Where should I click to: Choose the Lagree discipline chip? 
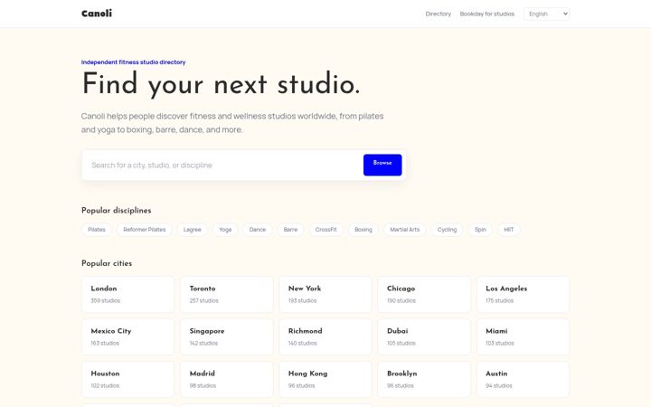tap(193, 230)
